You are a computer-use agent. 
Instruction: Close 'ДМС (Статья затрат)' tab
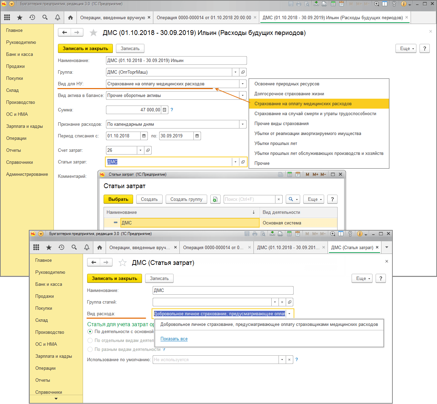click(x=377, y=247)
